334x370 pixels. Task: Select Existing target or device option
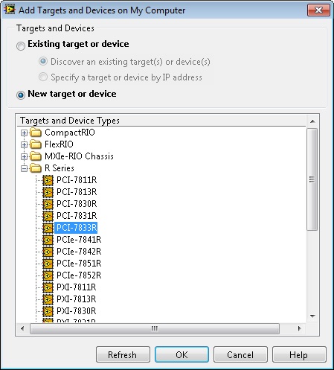21,46
